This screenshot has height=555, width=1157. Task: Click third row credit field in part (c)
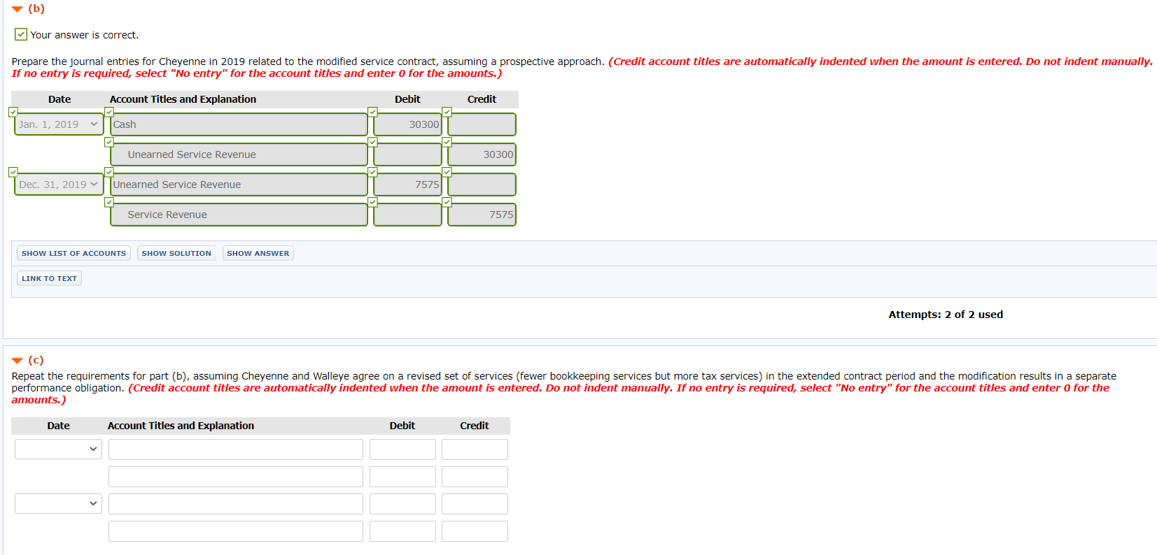[x=475, y=503]
